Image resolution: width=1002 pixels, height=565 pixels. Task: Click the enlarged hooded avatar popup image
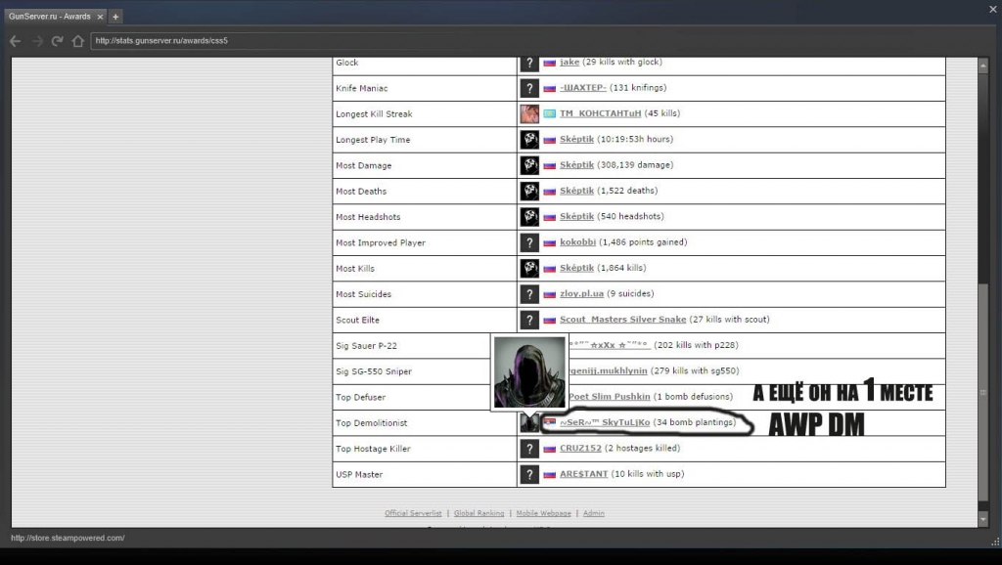tap(529, 372)
